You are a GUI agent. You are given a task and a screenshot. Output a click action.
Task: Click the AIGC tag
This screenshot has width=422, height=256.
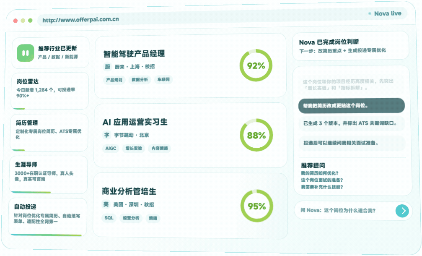(111, 149)
